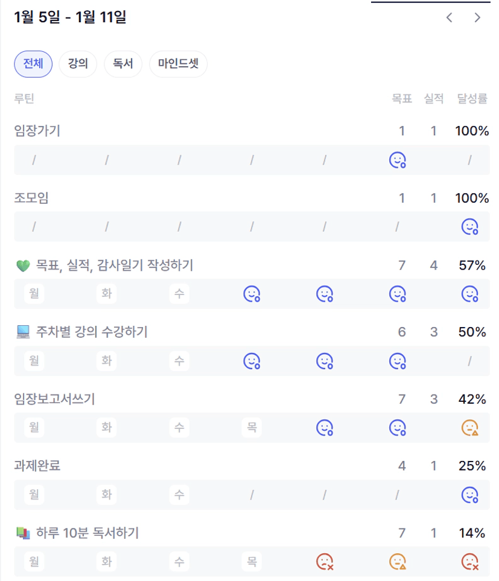Open the 과제완료 routine title
Screen dimensions: 499x581
coord(37,466)
